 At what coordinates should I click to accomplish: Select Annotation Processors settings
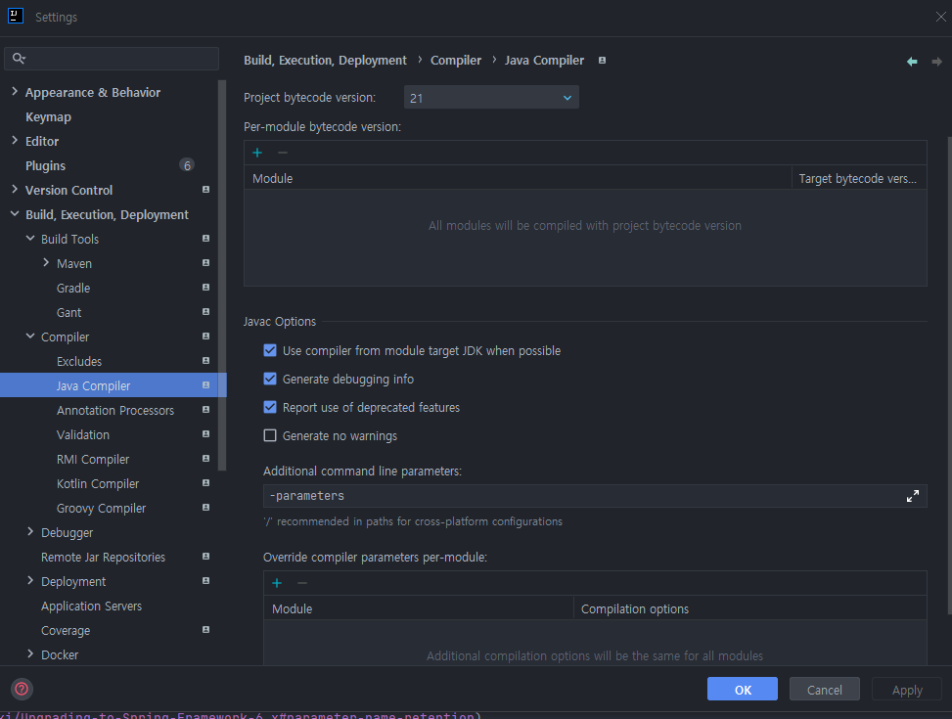[115, 411]
